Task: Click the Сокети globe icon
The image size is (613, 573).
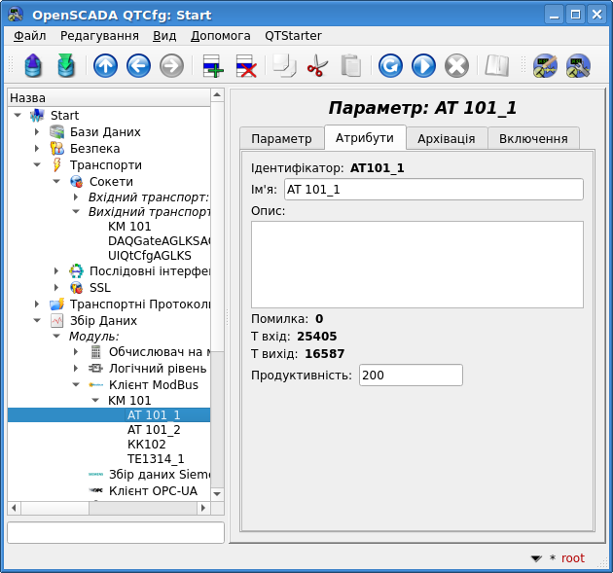Action: click(x=76, y=181)
